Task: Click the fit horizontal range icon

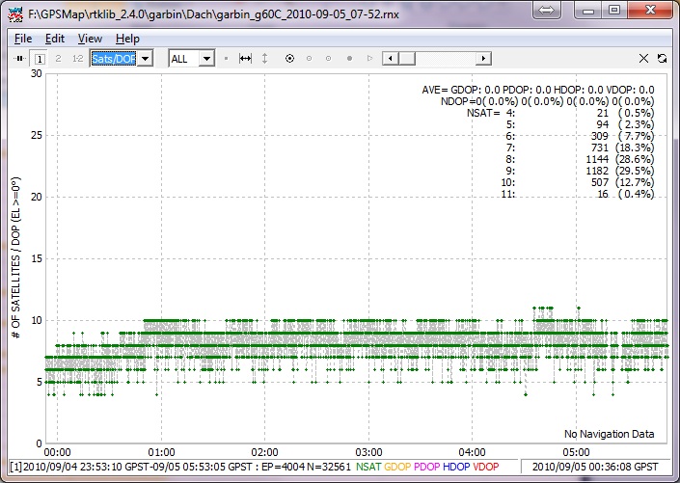Action: (245, 59)
